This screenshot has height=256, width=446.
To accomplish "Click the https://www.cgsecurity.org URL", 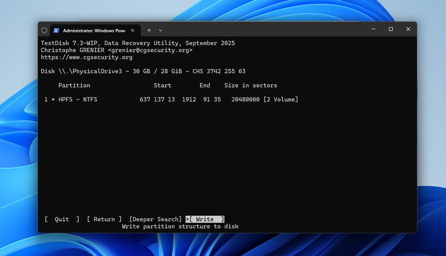I will pyautogui.click(x=87, y=57).
